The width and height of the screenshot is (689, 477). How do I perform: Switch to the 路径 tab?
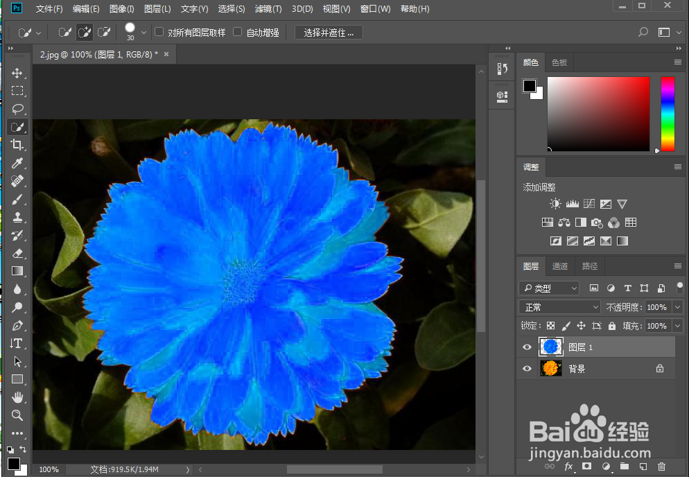(590, 266)
